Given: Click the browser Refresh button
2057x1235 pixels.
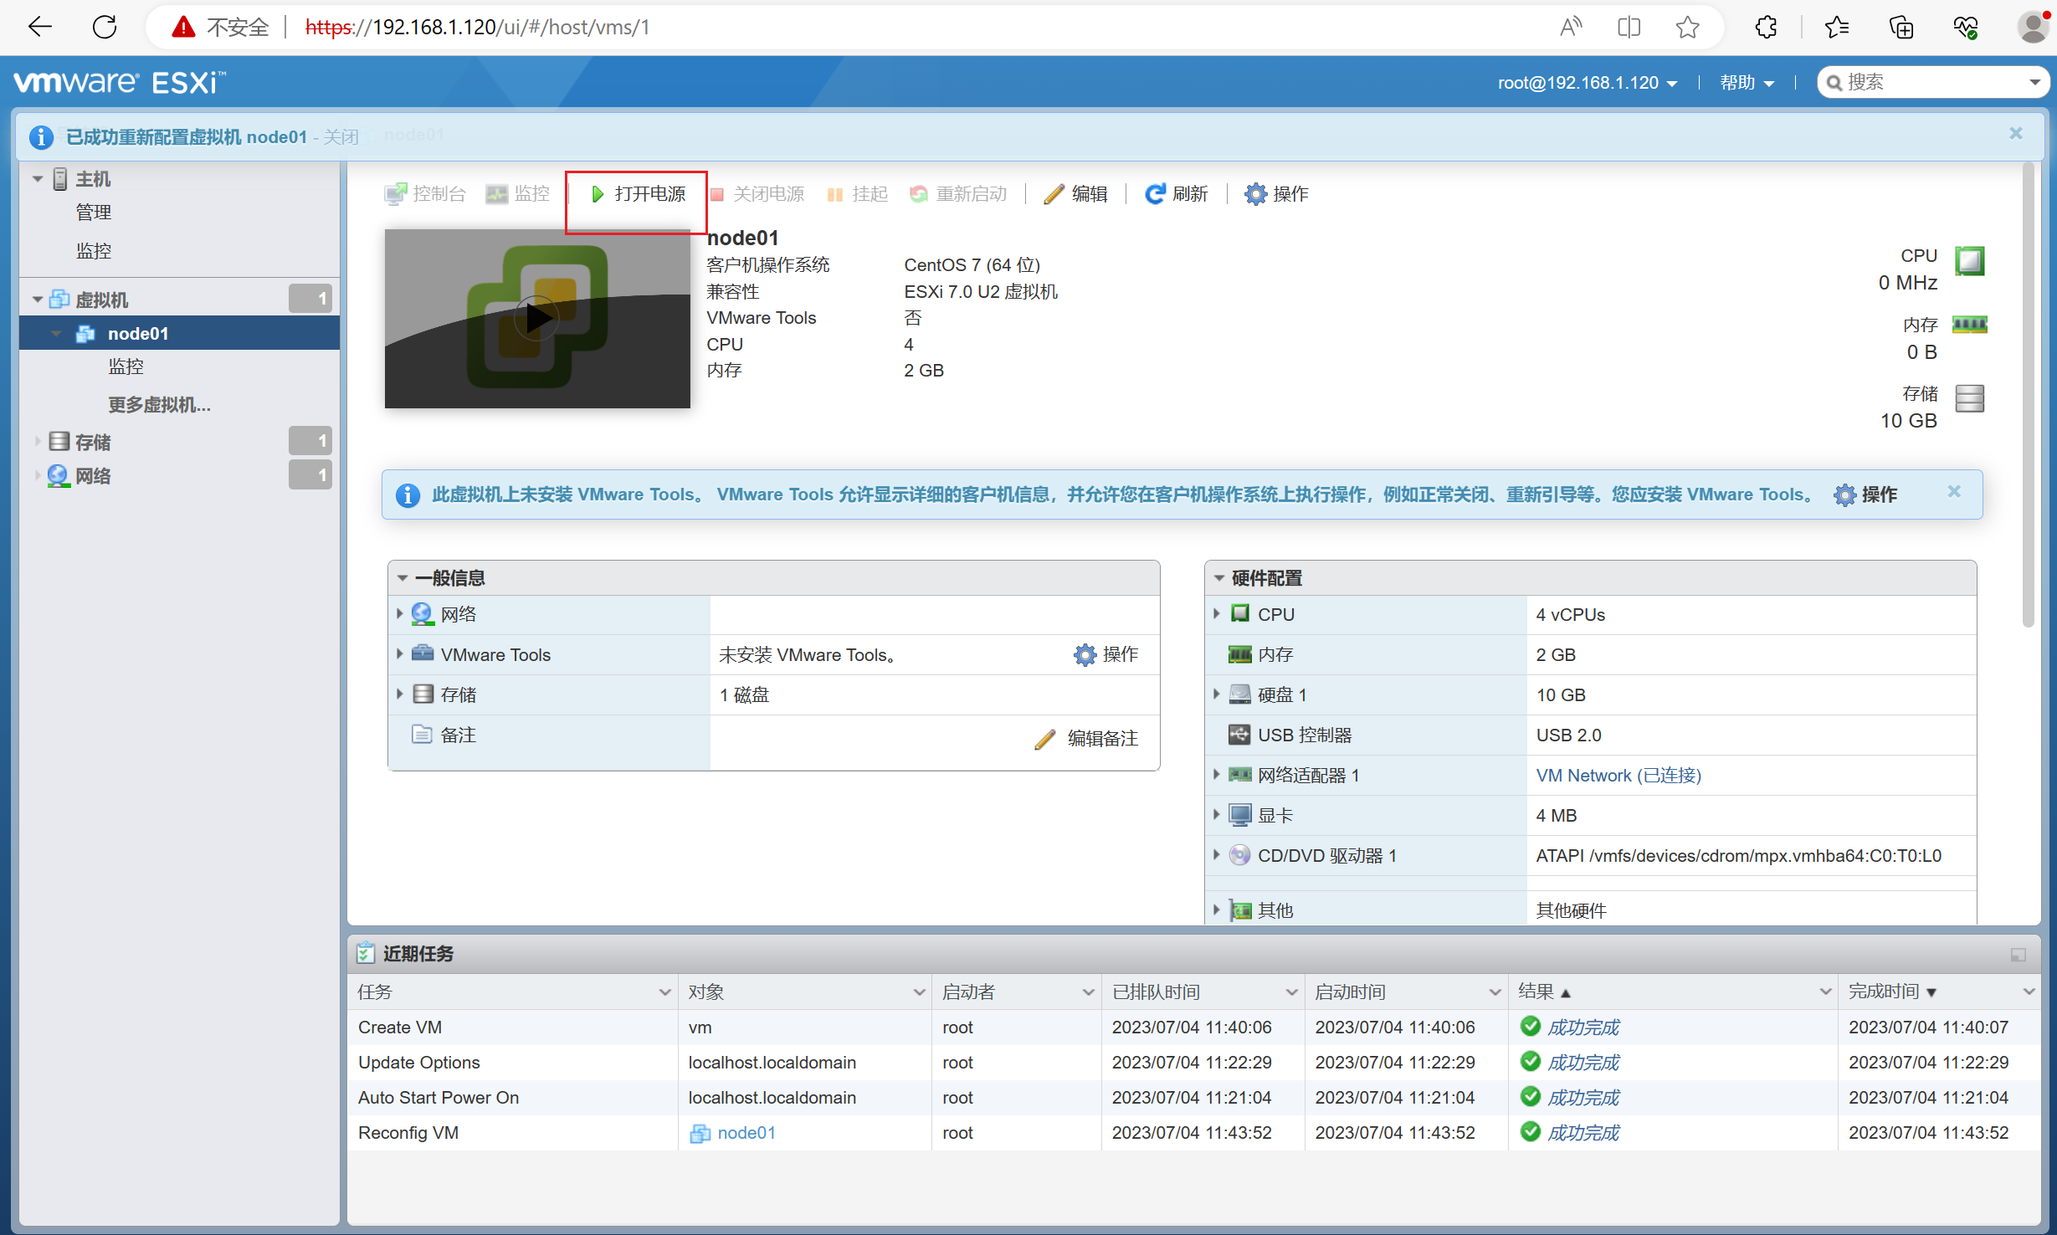Looking at the screenshot, I should coord(105,28).
